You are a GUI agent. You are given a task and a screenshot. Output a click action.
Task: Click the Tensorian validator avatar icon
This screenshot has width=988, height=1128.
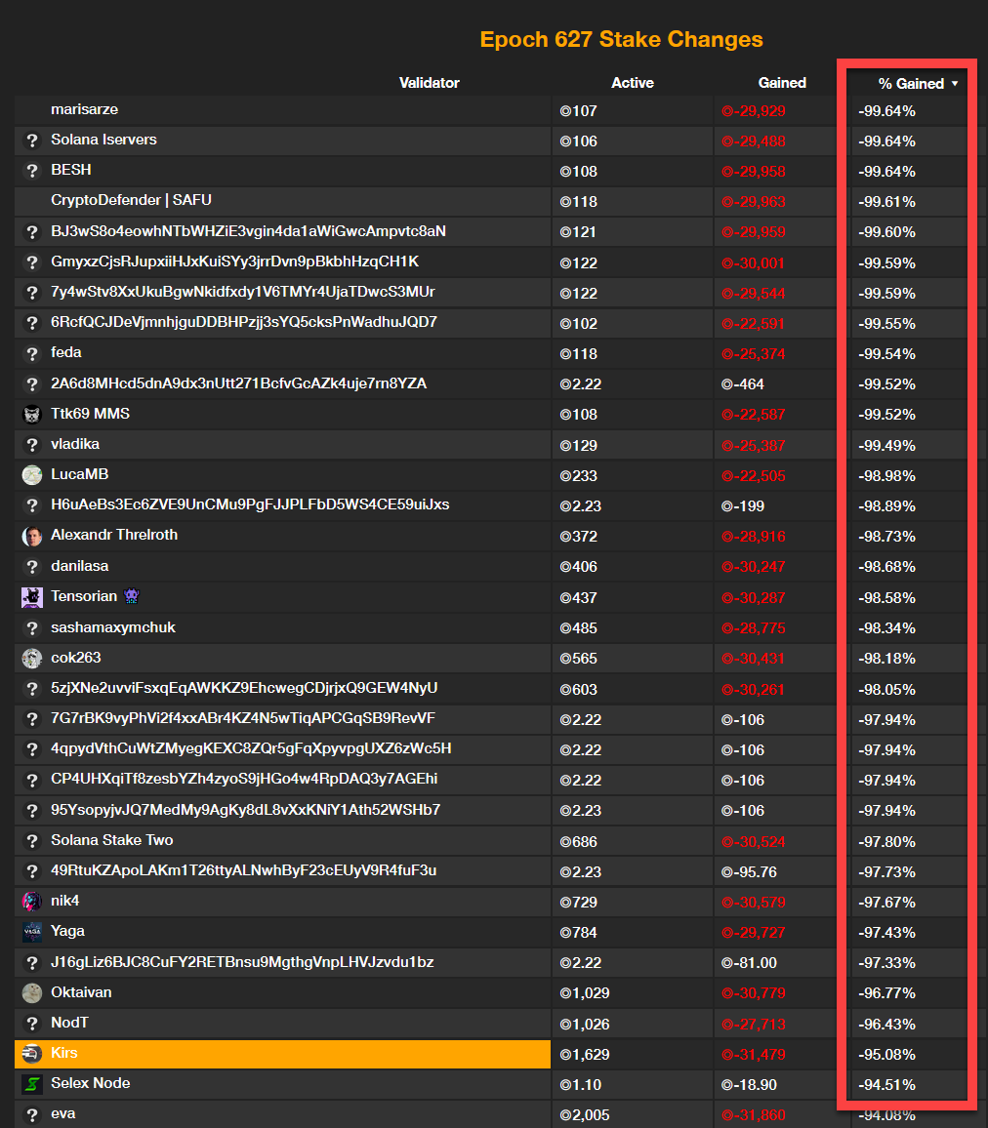[31, 597]
